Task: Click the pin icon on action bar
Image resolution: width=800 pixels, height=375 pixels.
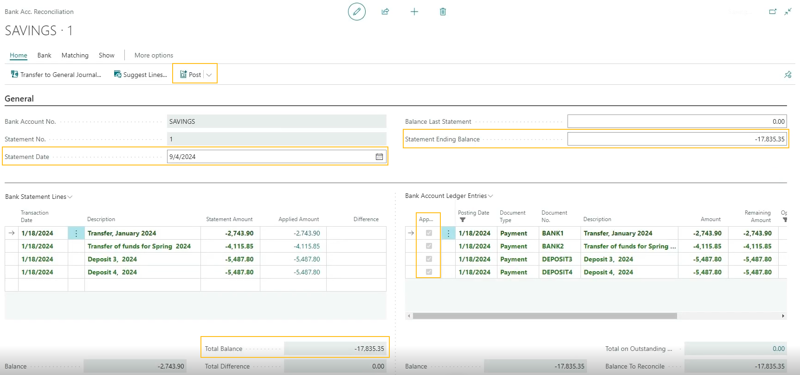Action: pos(787,75)
